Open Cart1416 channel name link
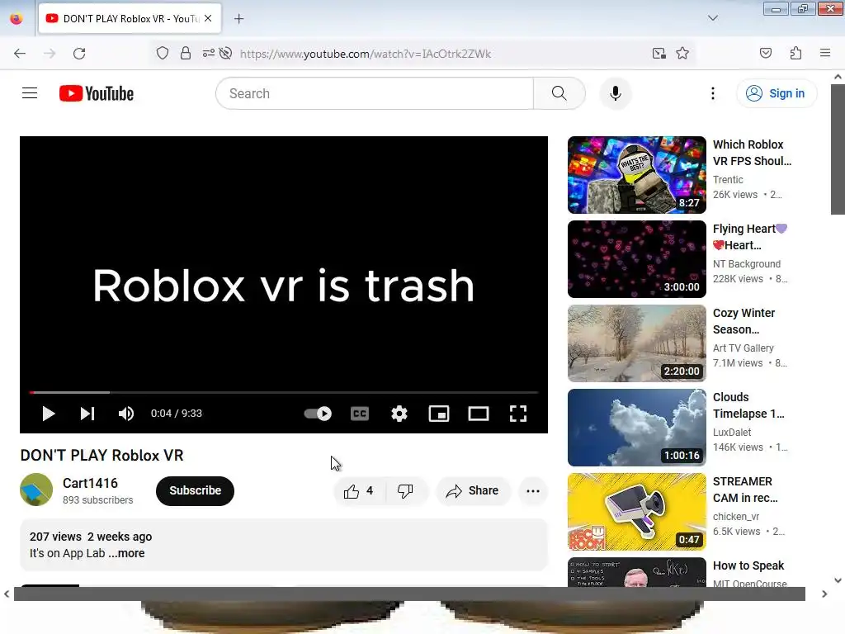Viewport: 845px width, 634px height. (90, 483)
